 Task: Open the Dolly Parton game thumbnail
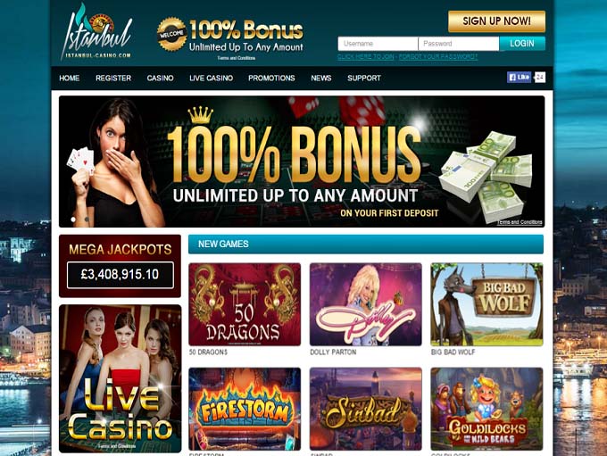pos(365,304)
